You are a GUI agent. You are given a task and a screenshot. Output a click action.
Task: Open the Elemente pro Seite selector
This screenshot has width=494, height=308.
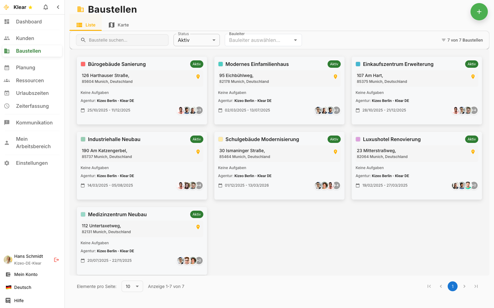click(132, 286)
